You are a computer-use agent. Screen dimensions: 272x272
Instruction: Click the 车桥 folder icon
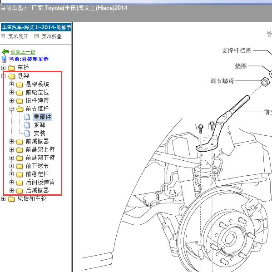pos(11,68)
